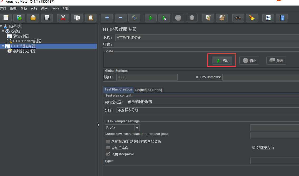Viewport: 299px width, 176px height.
Task: Open the 选项 menu
Action: pyautogui.click(x=44, y=8)
